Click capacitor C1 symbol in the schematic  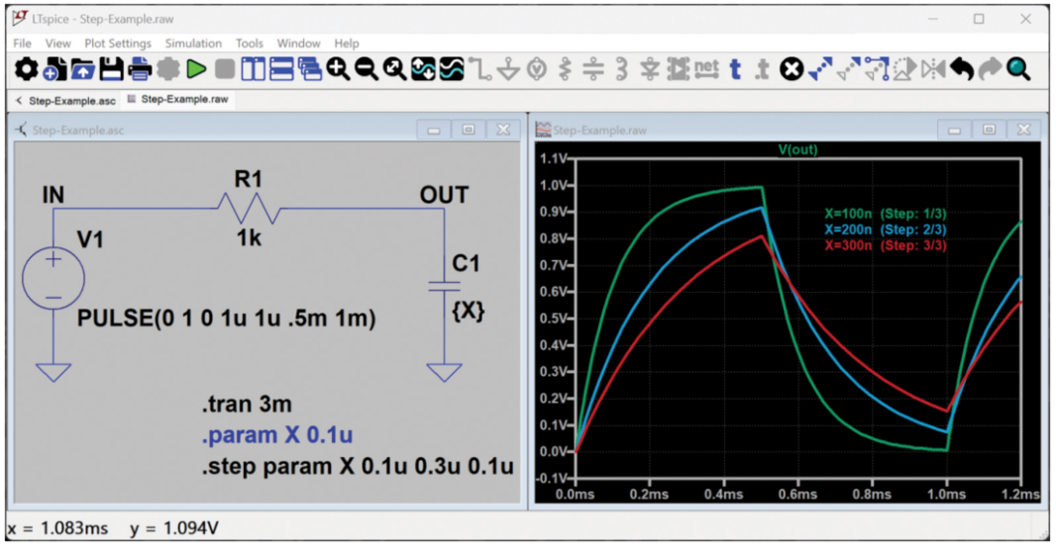pyautogui.click(x=445, y=287)
